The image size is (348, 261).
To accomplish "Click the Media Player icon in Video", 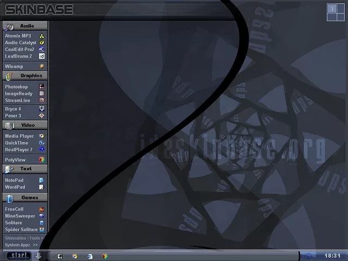I will pos(42,136).
